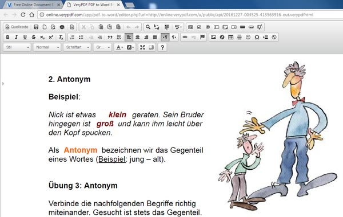
Task: Toggle superscript formatting
Action: [51, 37]
